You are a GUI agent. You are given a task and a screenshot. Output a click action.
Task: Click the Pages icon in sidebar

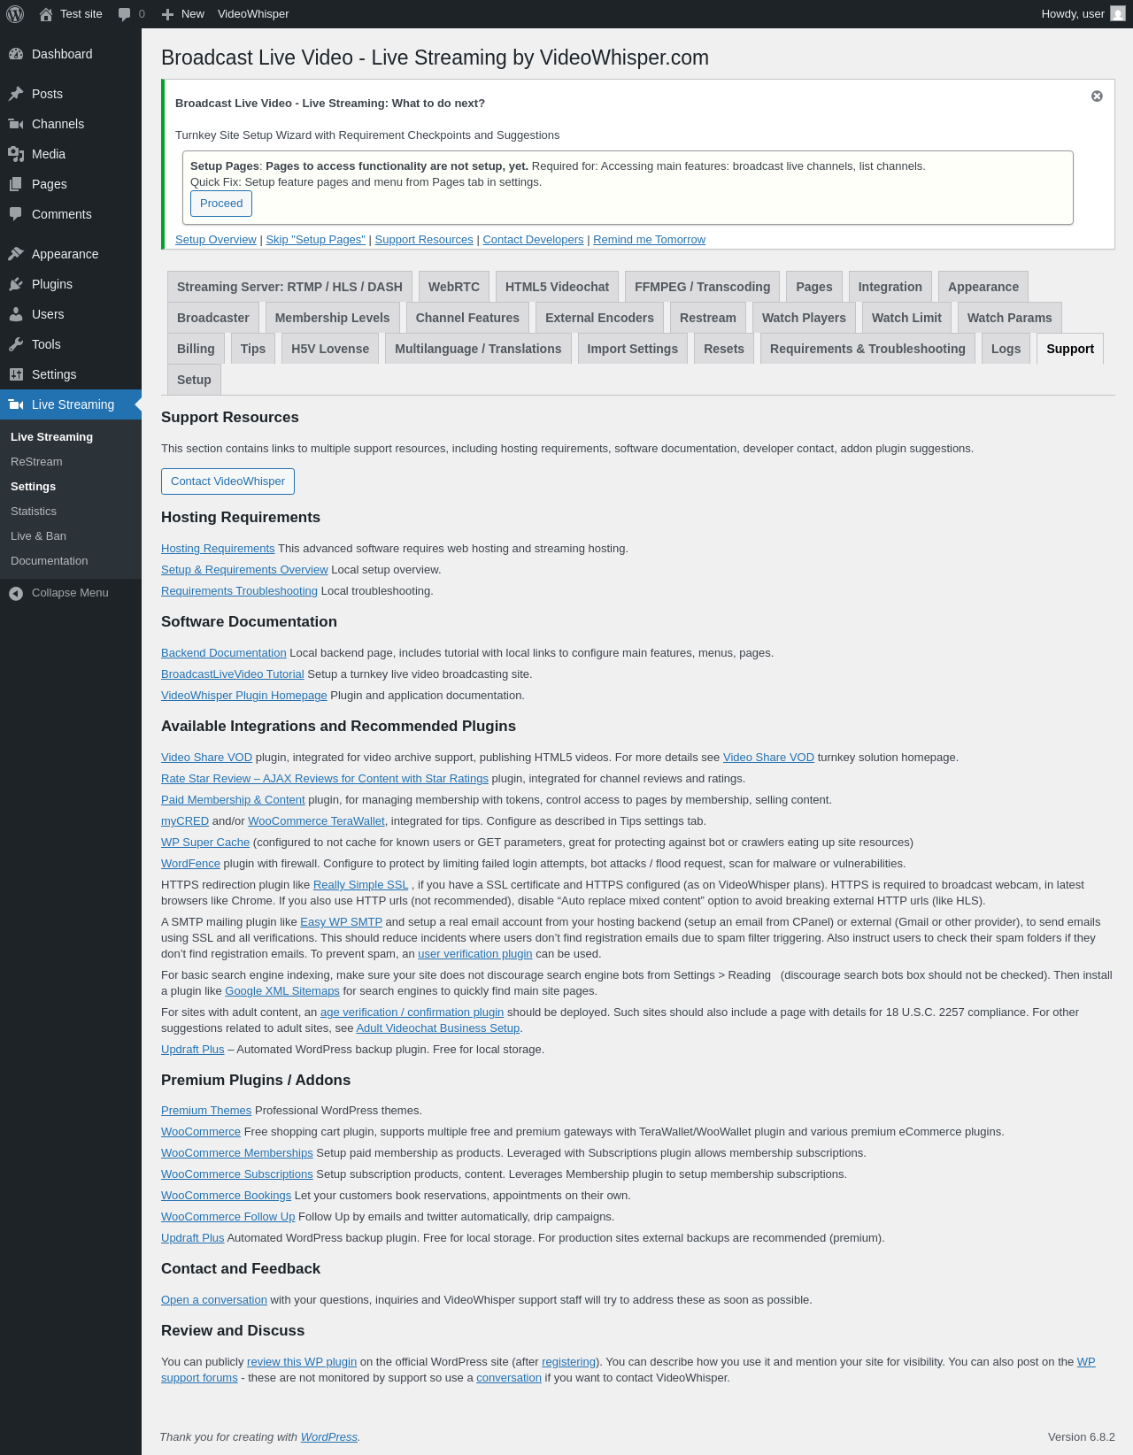point(16,184)
